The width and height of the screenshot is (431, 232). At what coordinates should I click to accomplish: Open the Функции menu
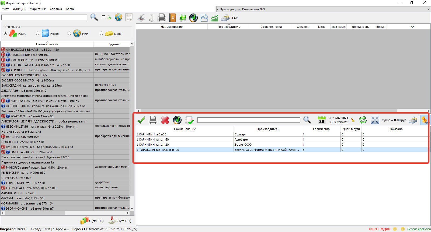(x=19, y=9)
